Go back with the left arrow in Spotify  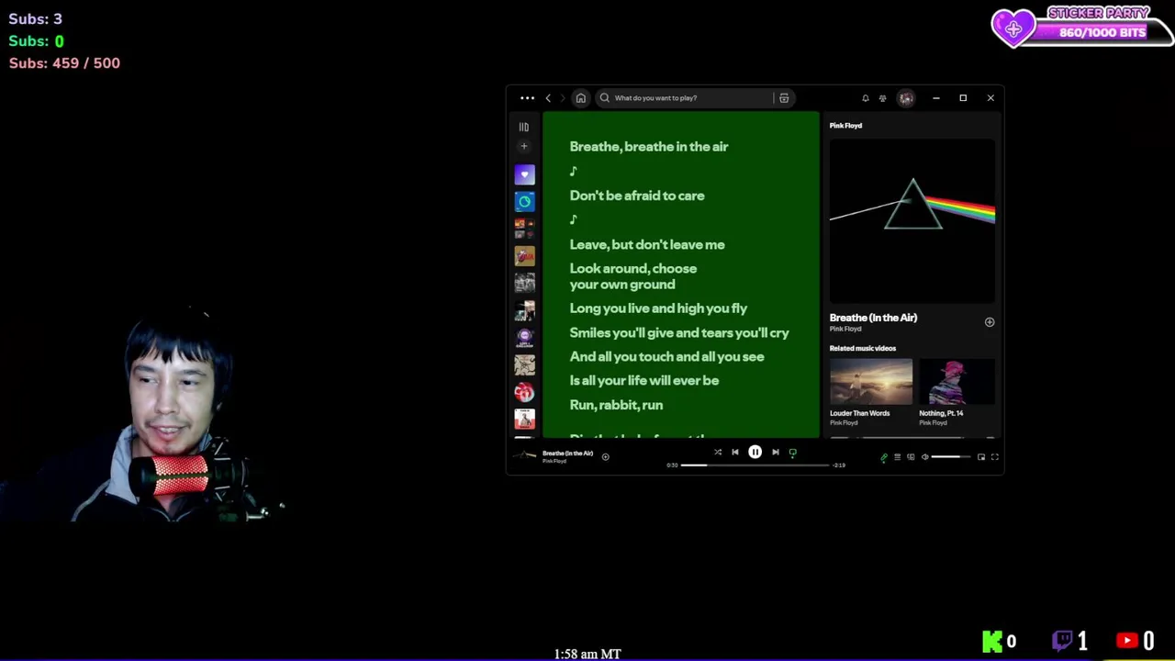[548, 98]
